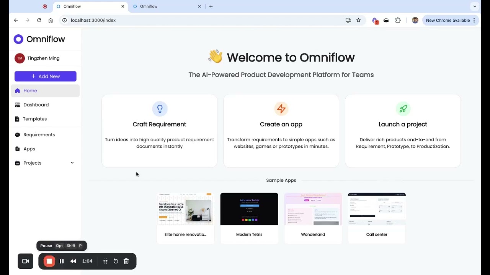The width and height of the screenshot is (490, 275).
Task: Go to Templates in sidebar
Action: pyautogui.click(x=45, y=119)
